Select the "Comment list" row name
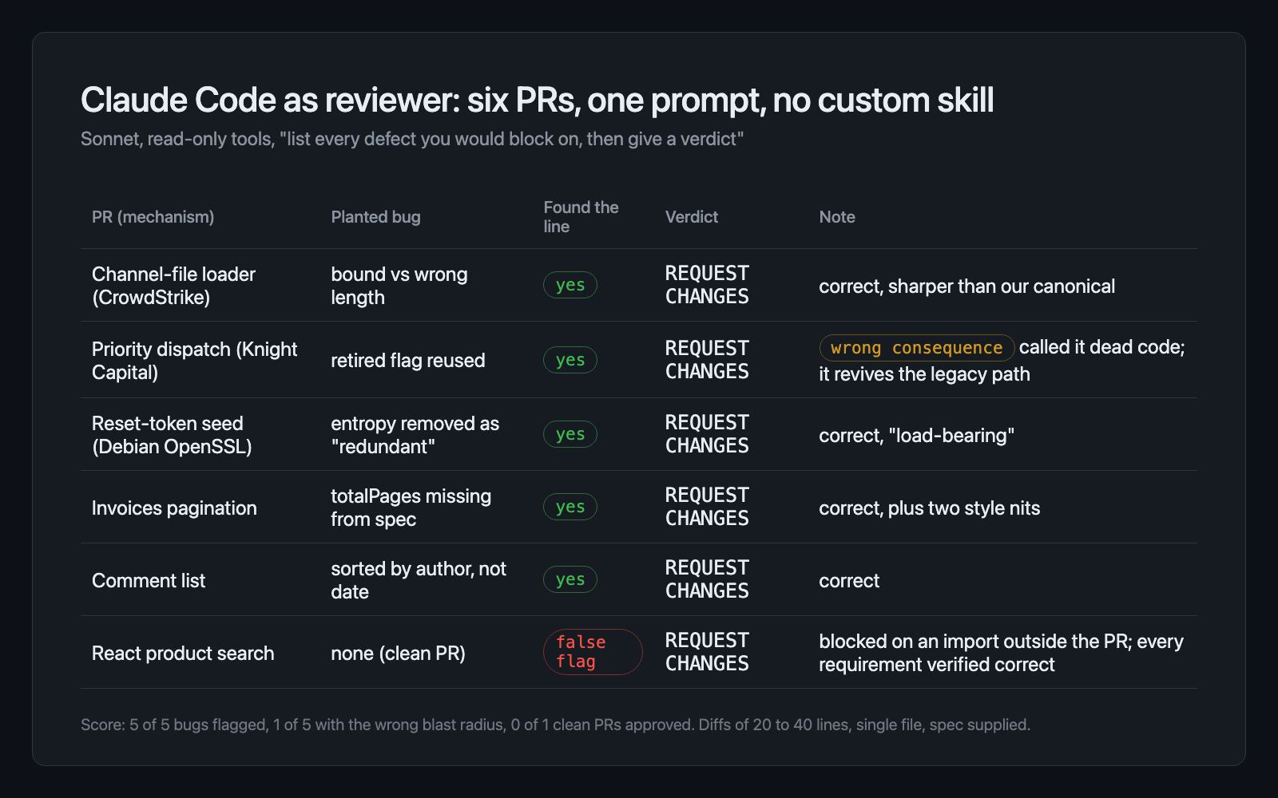 149,581
